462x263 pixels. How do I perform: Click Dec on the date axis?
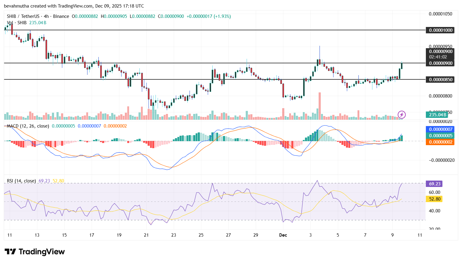(283, 235)
